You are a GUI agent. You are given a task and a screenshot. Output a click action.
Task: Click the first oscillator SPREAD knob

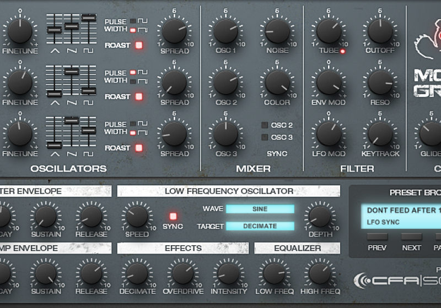pyautogui.click(x=174, y=31)
